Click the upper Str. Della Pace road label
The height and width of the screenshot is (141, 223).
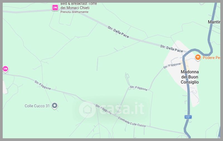118,32
